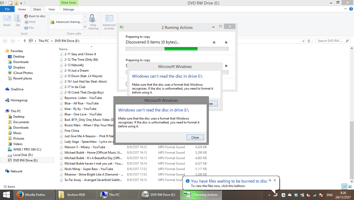
Task: Click the Email envelope icon in ribbon
Action: [7, 18]
